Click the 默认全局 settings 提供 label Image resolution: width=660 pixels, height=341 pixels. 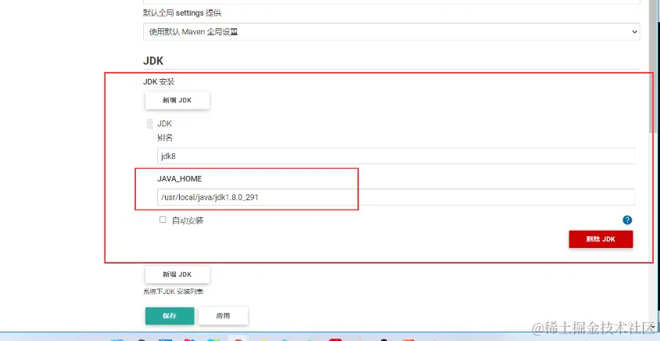tap(182, 13)
